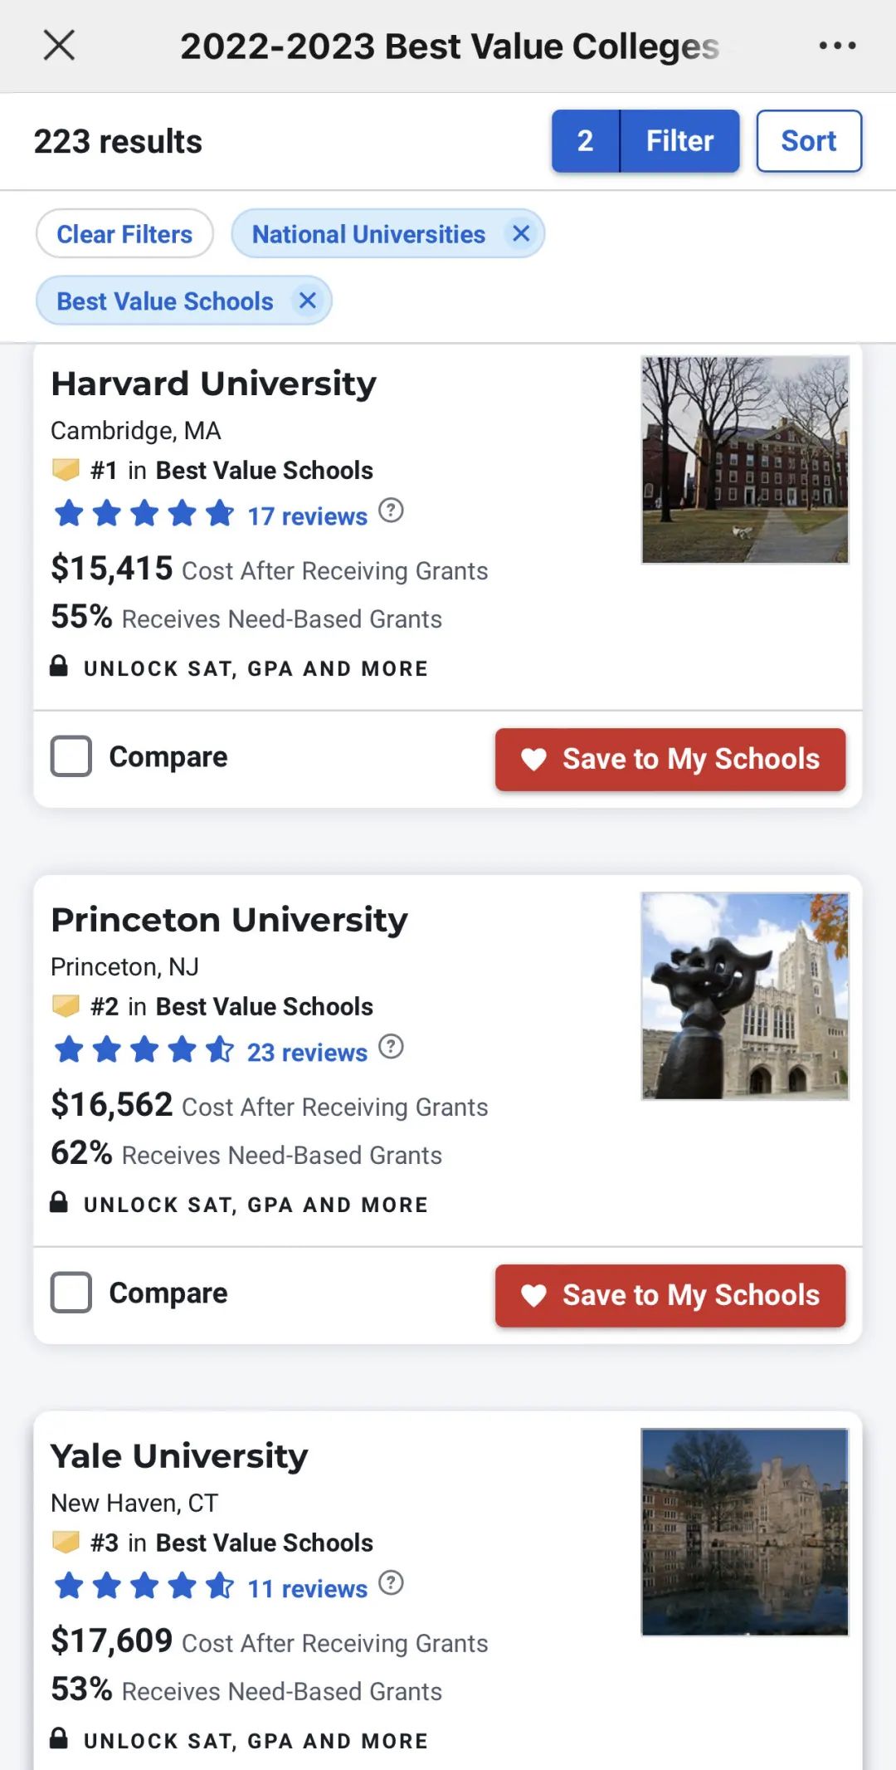Open the Yale University listing title
The width and height of the screenshot is (896, 1770).
click(179, 1456)
